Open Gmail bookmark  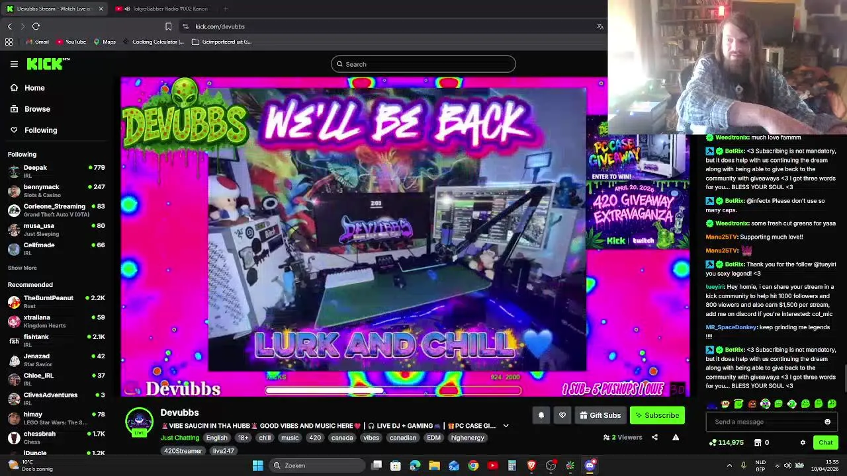pyautogui.click(x=36, y=42)
